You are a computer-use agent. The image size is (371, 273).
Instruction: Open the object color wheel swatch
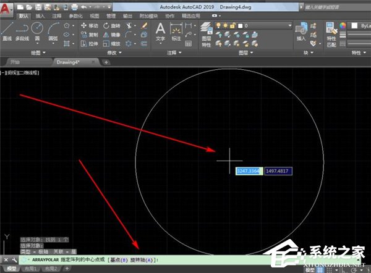click(343, 26)
